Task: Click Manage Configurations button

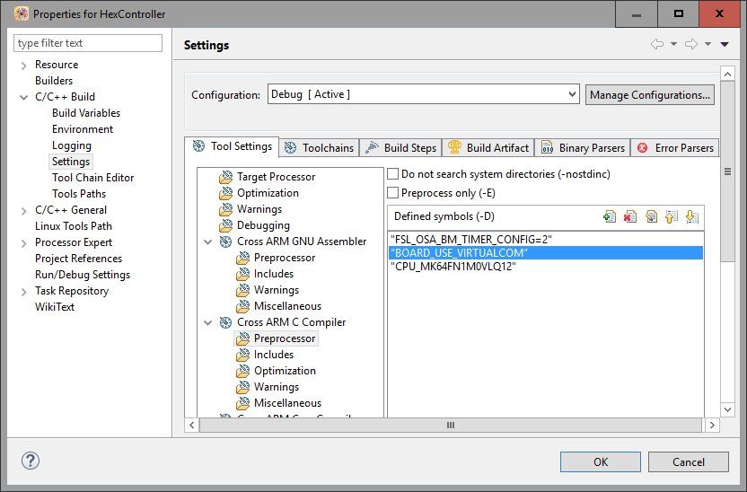Action: 650,95
